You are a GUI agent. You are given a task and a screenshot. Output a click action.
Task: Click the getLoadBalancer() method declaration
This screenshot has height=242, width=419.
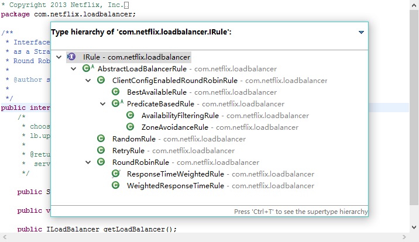point(97,229)
